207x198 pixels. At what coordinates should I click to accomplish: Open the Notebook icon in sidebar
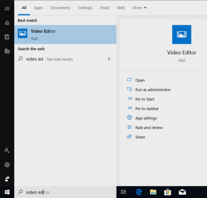[7, 37]
